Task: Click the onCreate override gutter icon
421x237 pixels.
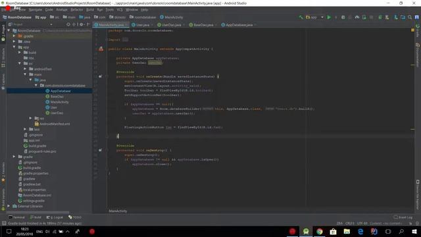Action: tap(100, 76)
